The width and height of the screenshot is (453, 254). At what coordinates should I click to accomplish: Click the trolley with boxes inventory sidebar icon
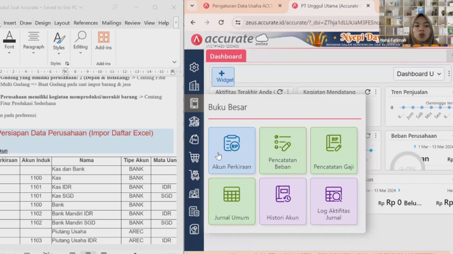(x=194, y=175)
